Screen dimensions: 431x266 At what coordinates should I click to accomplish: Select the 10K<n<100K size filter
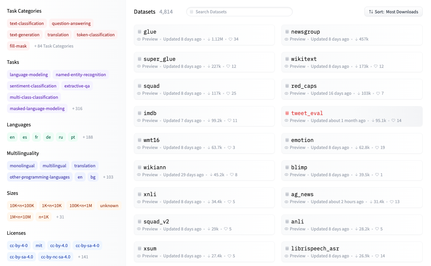coord(22,205)
